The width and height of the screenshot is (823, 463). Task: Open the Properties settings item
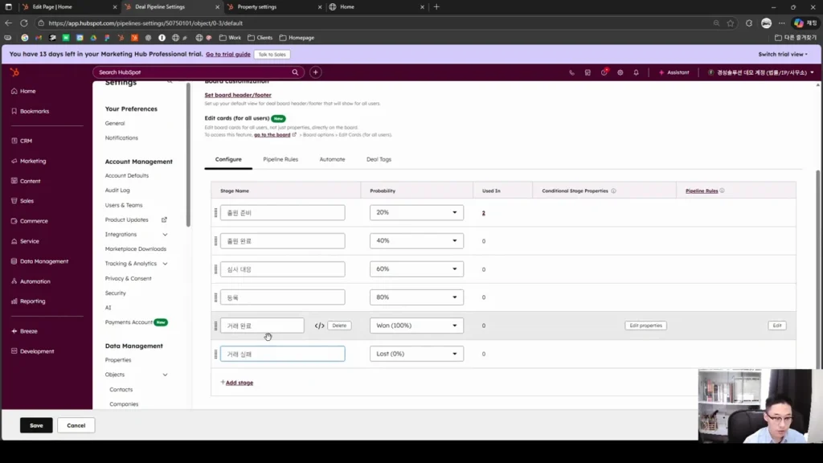[x=118, y=360]
